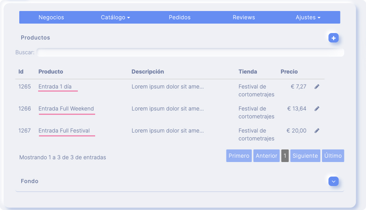366x210 pixels.
Task: Select page 1 in pagination
Action: click(x=285, y=156)
